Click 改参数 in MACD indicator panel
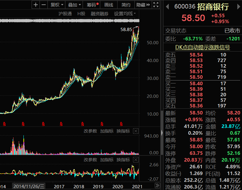This screenshot has width=242, height=190. pos(90,160)
